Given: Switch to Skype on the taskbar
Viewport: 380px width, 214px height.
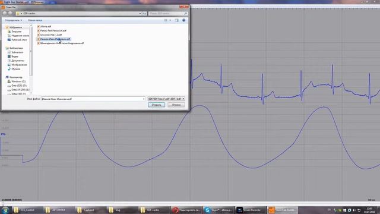Looking at the screenshot, I should (x=218, y=210).
